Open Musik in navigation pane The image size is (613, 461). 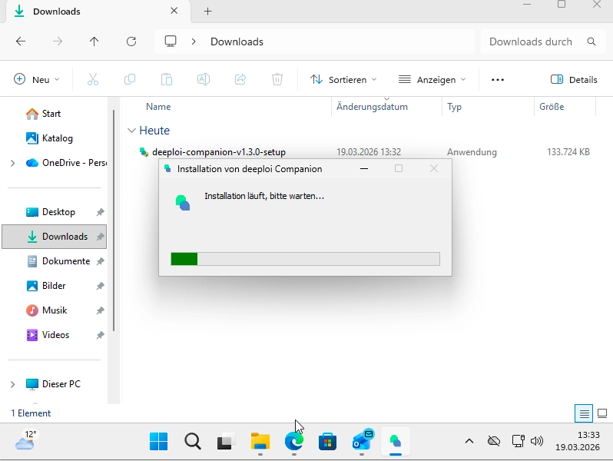[55, 311]
